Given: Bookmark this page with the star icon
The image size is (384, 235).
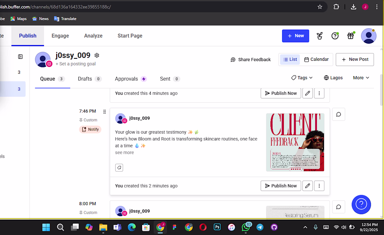Looking at the screenshot, I should pyautogui.click(x=319, y=7).
